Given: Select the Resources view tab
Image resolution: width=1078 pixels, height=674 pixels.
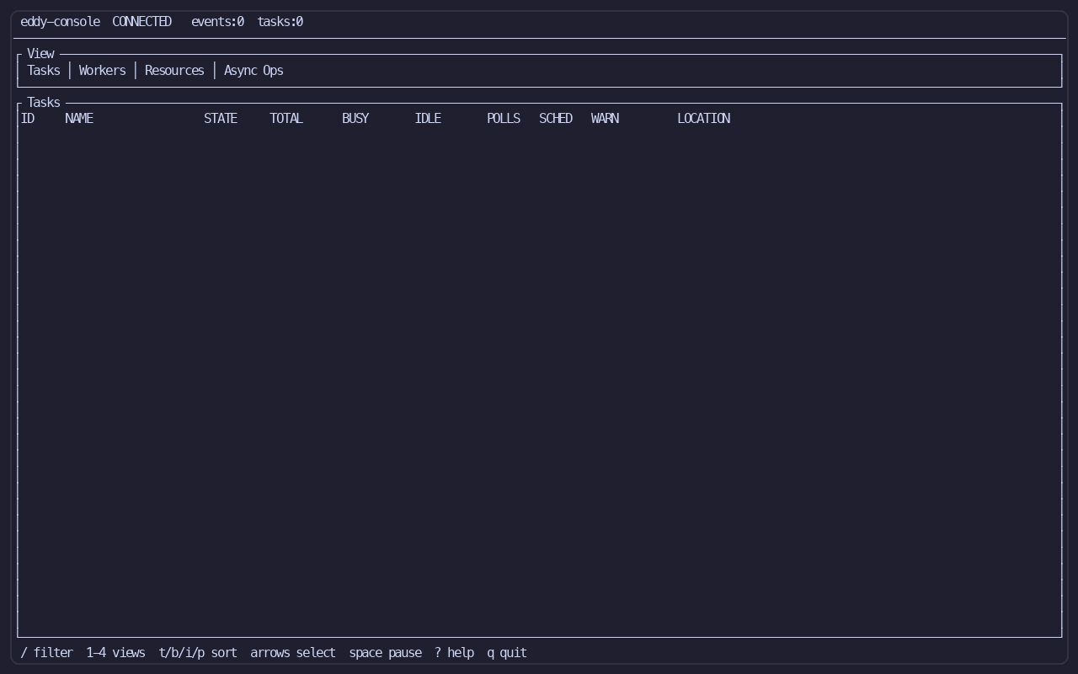Looking at the screenshot, I should point(174,71).
